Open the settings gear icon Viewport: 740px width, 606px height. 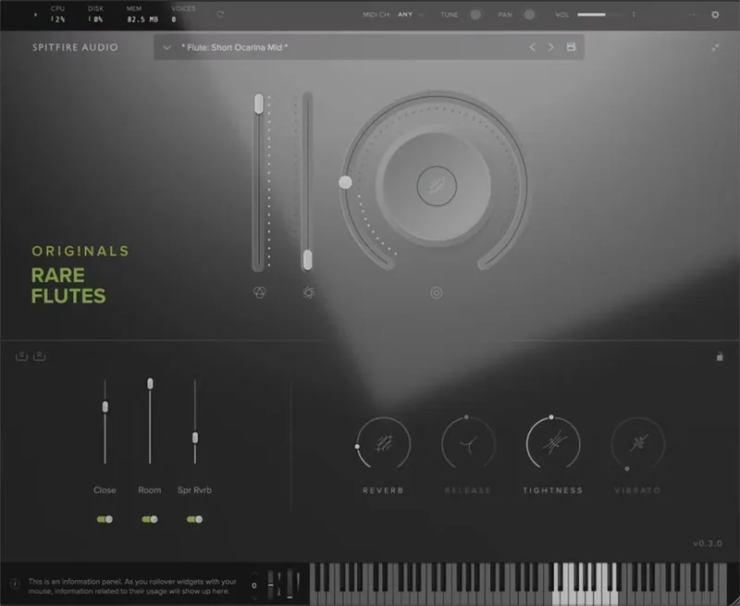715,15
